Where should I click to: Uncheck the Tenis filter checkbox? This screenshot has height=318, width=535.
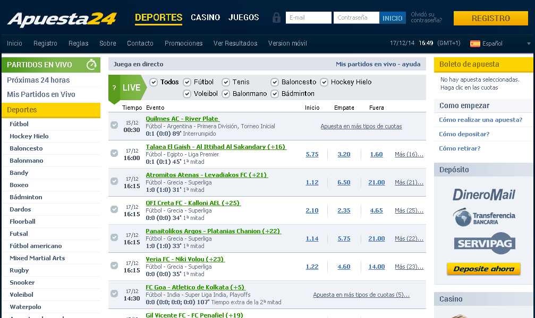(x=226, y=82)
